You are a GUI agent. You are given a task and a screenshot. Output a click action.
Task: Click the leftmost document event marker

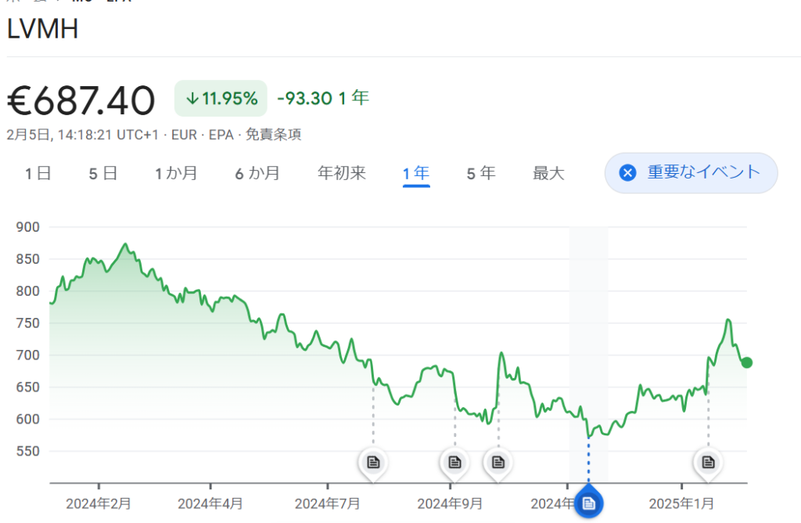tap(373, 462)
